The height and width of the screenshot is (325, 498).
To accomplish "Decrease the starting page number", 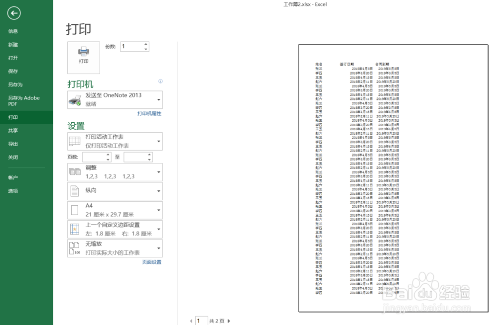I will pyautogui.click(x=108, y=159).
